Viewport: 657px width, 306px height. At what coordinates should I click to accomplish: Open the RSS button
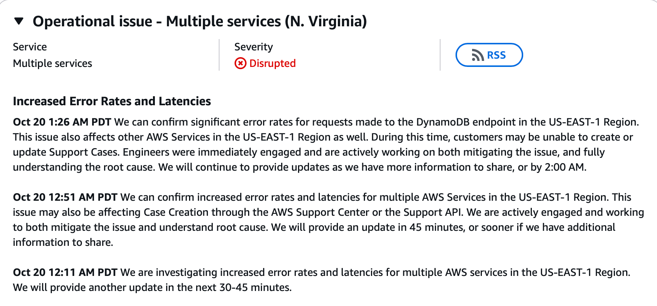point(489,55)
